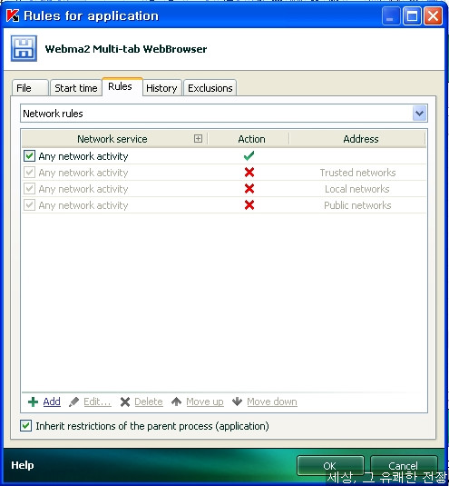This screenshot has height=486, width=449.
Task: Open the Help link
Action: tap(23, 465)
